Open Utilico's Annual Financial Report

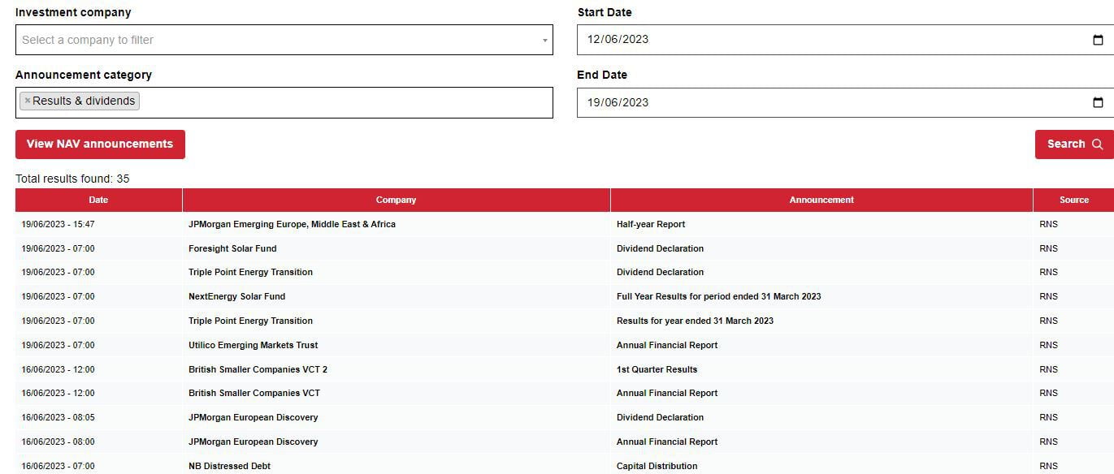[x=667, y=345]
